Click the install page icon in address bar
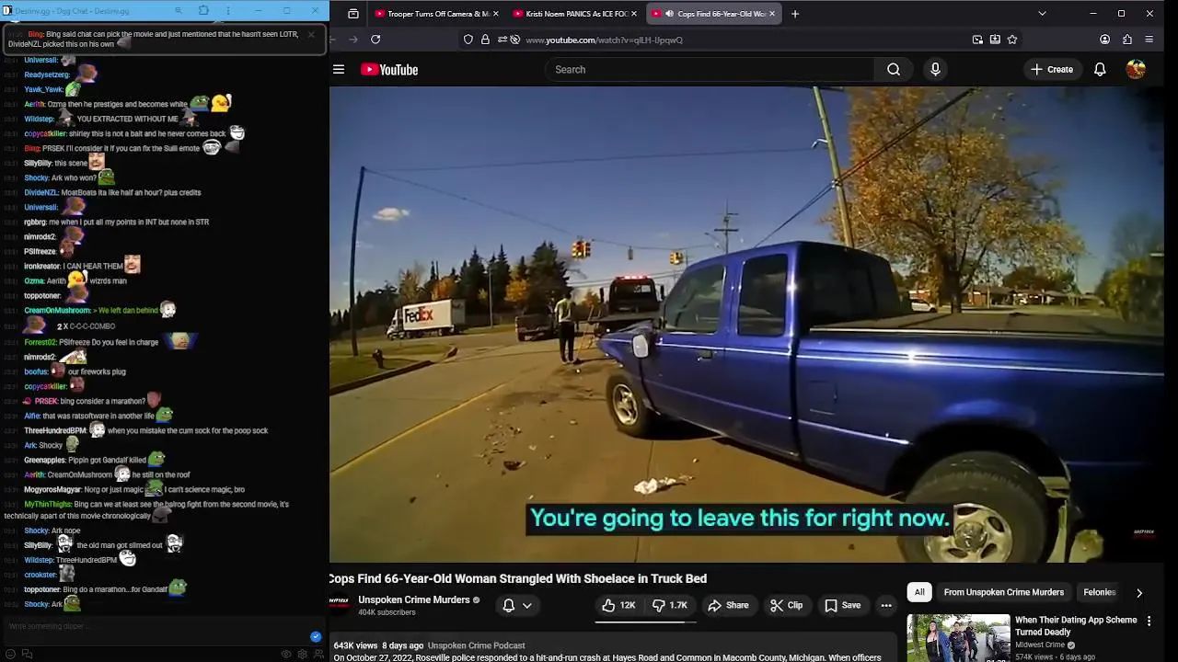1178x662 pixels. pyautogui.click(x=995, y=40)
